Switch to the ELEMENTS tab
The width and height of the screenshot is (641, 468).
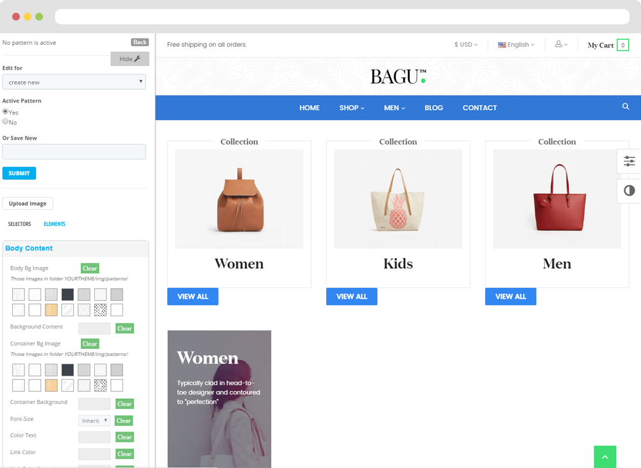(x=54, y=224)
